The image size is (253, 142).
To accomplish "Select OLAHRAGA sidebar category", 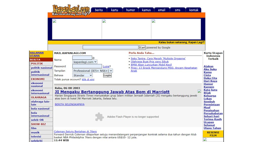I will pos(39,97).
